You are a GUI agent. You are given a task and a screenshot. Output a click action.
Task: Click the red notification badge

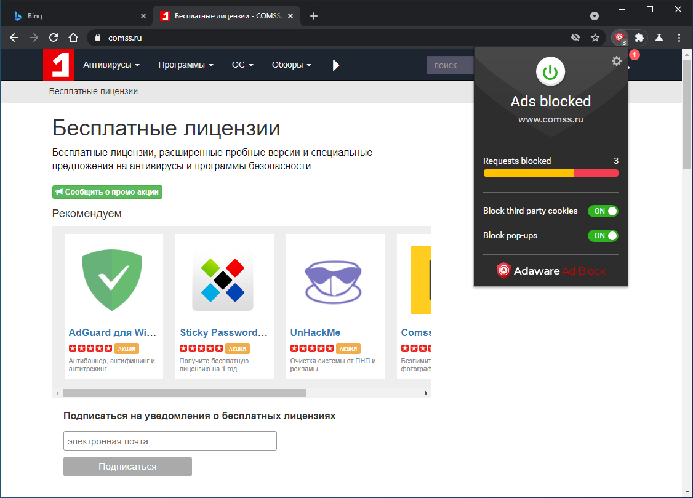click(634, 55)
